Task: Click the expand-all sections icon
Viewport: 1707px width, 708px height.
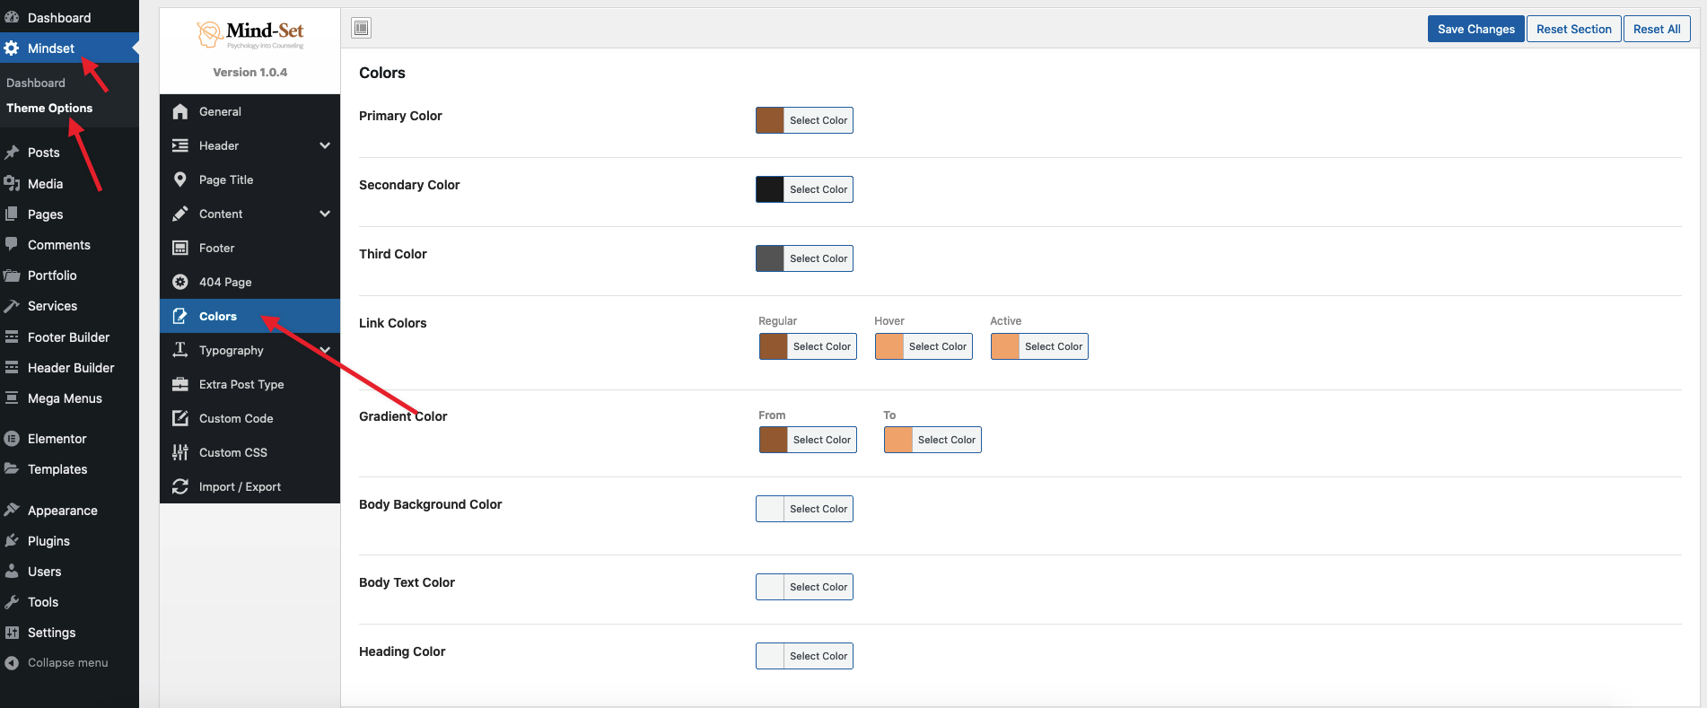Action: click(362, 28)
